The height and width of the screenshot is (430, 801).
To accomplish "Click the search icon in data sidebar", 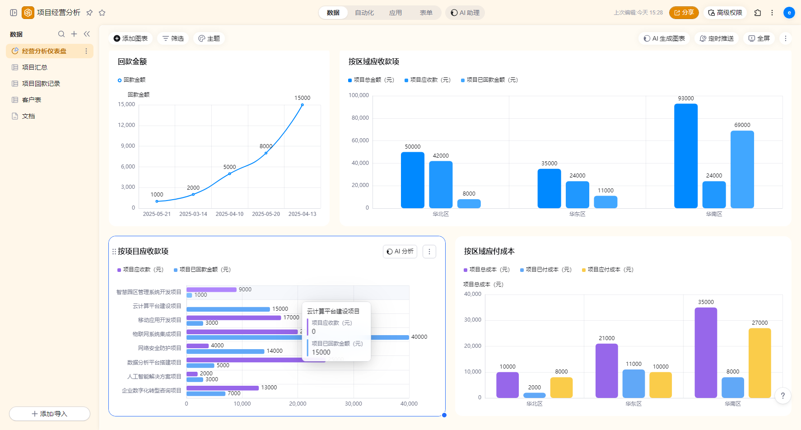I will tap(61, 34).
